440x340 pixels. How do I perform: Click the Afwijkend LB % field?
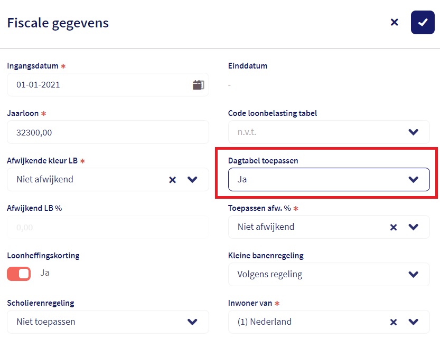coord(106,227)
